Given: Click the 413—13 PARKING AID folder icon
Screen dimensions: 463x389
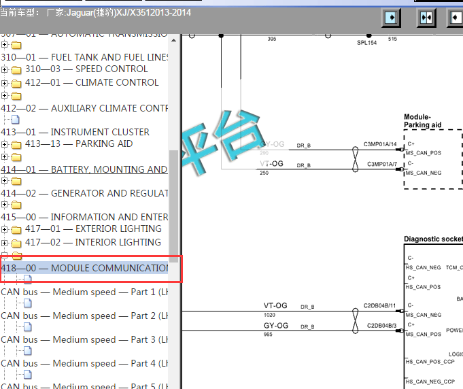Looking at the screenshot, I should click(16, 145).
